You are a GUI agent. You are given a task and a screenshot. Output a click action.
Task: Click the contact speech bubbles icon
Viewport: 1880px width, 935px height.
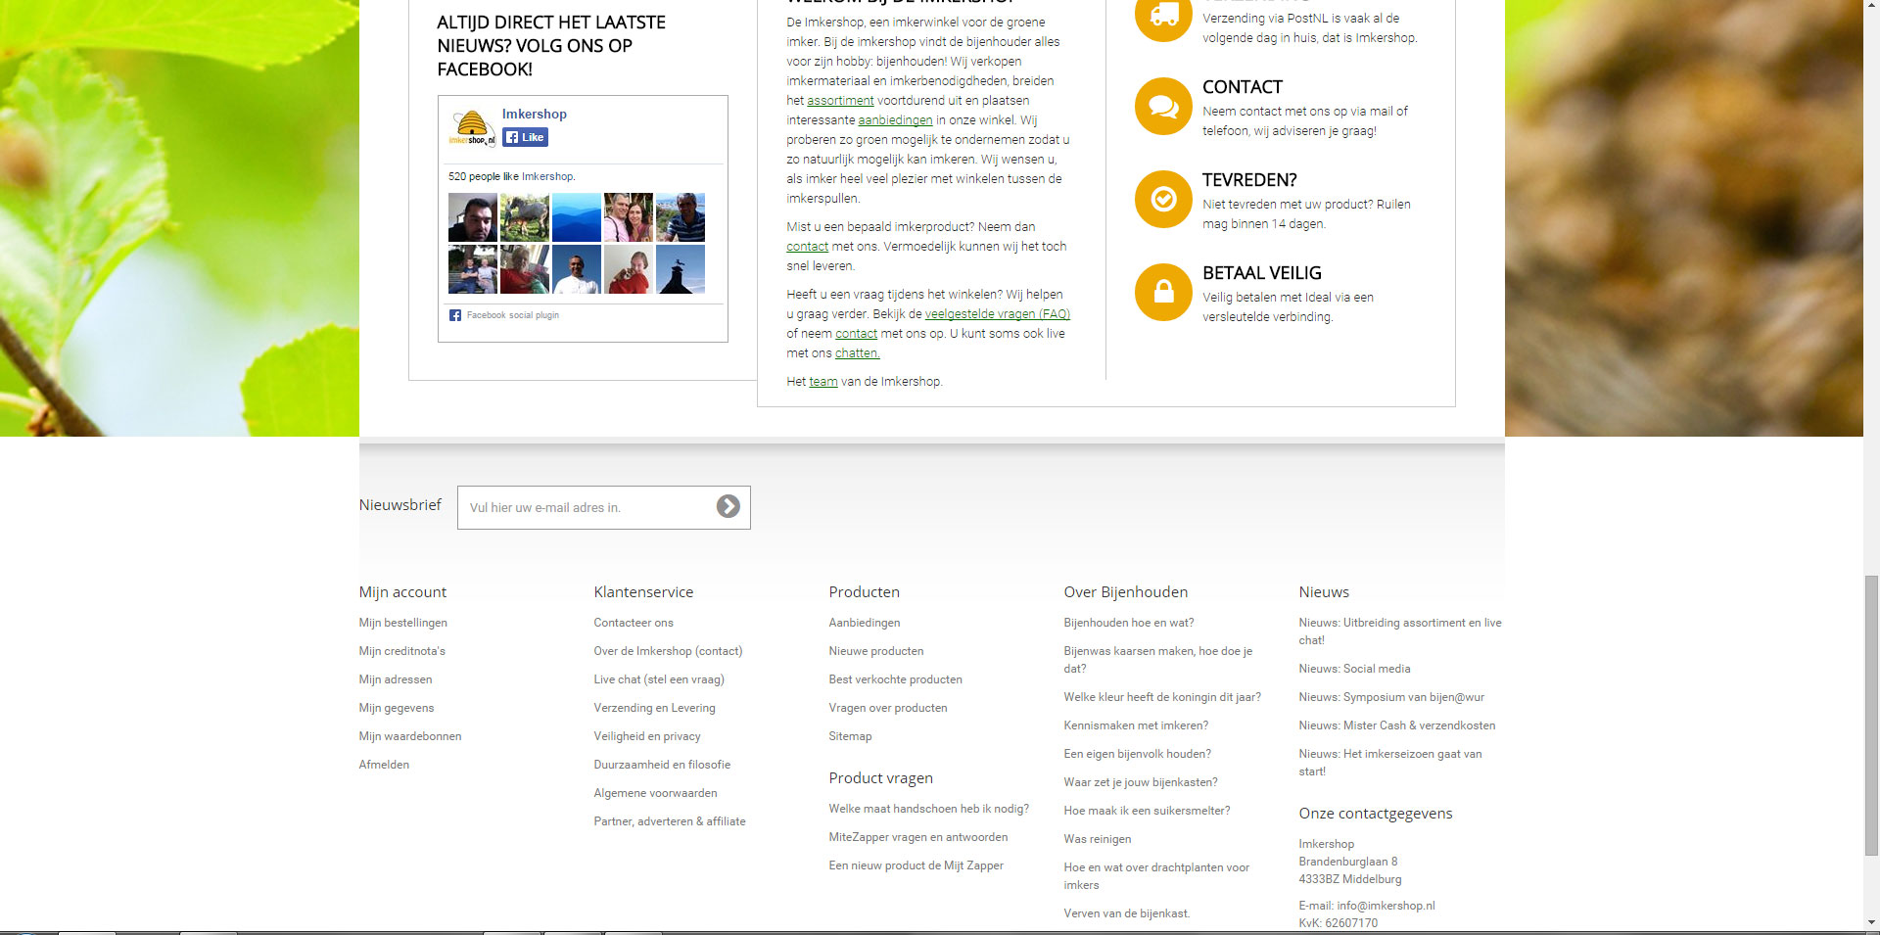tap(1163, 106)
